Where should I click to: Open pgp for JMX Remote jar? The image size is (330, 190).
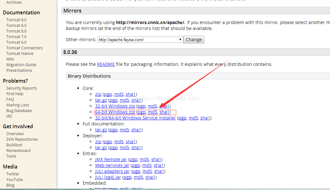click(133, 159)
